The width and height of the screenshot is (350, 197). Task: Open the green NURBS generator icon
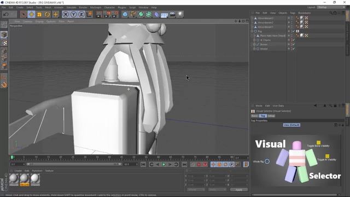[x=141, y=15]
